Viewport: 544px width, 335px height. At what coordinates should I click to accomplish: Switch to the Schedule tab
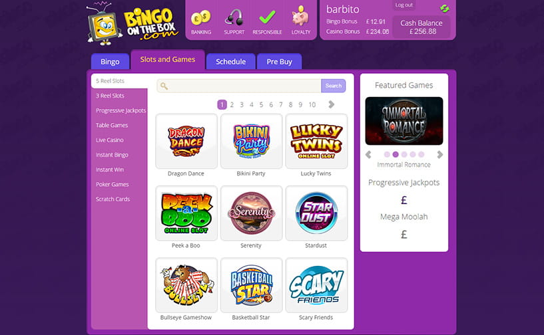230,62
